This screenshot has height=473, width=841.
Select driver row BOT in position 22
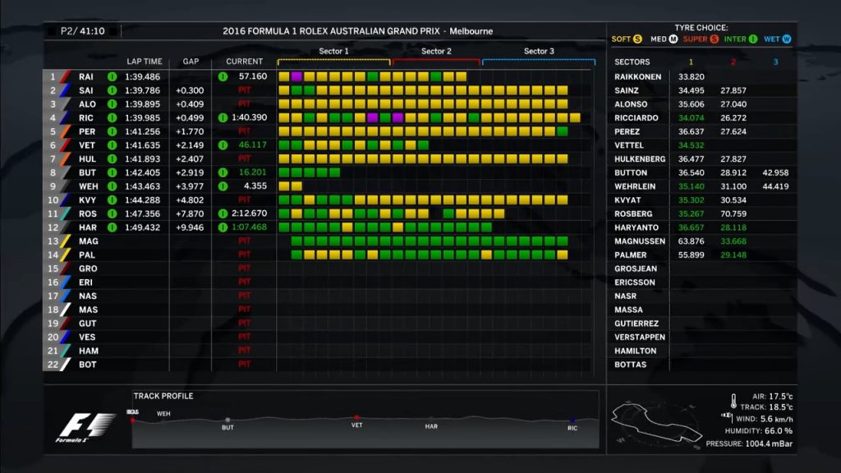pyautogui.click(x=319, y=365)
